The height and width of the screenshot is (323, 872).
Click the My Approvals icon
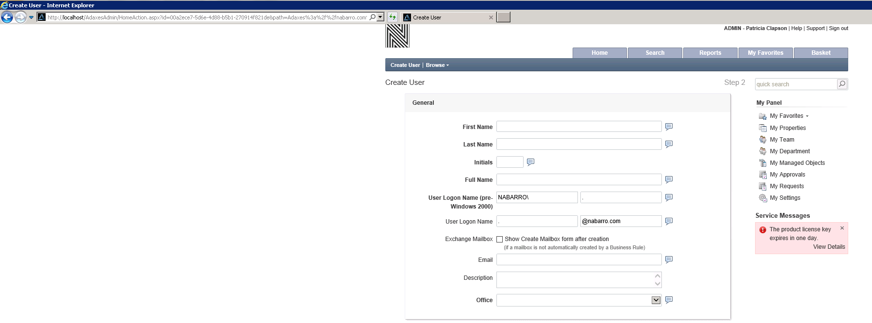(x=763, y=175)
